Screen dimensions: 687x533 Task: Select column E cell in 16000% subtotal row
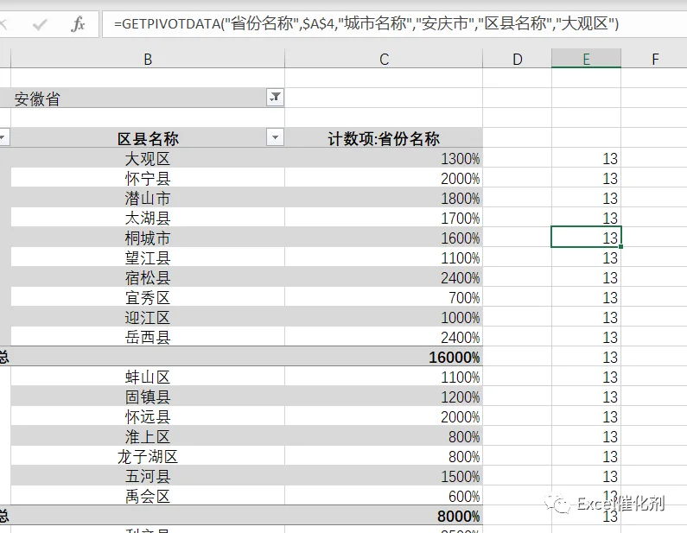pyautogui.click(x=586, y=357)
